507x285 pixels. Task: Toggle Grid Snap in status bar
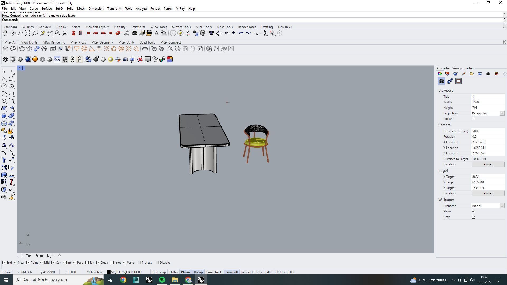click(x=159, y=272)
